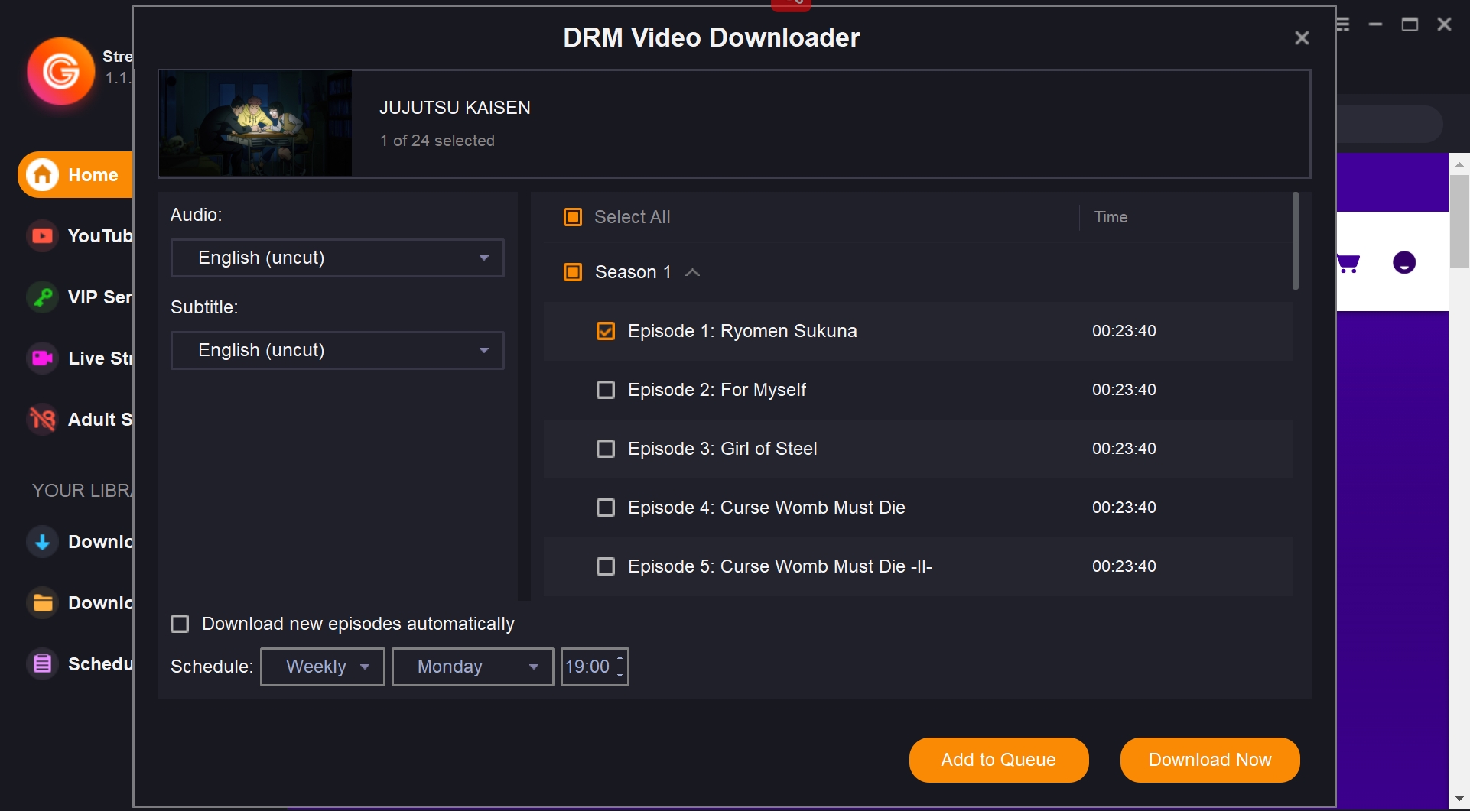Enable Download new episodes automatically
The image size is (1470, 811).
pos(180,624)
